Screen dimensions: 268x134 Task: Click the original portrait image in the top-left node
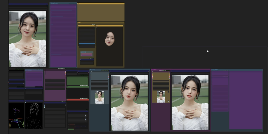click(x=28, y=39)
